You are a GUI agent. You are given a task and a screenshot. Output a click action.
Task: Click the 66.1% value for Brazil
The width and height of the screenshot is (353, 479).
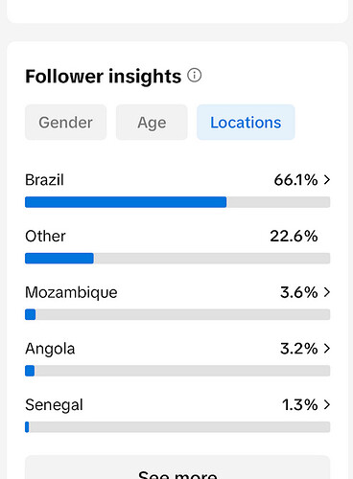pos(295,180)
